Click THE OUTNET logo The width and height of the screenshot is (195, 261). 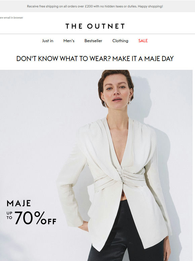point(95,26)
